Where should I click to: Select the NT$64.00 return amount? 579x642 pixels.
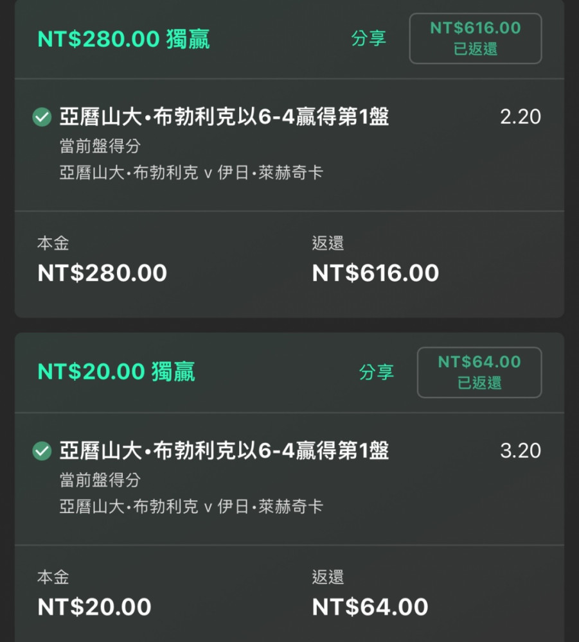tap(370, 607)
